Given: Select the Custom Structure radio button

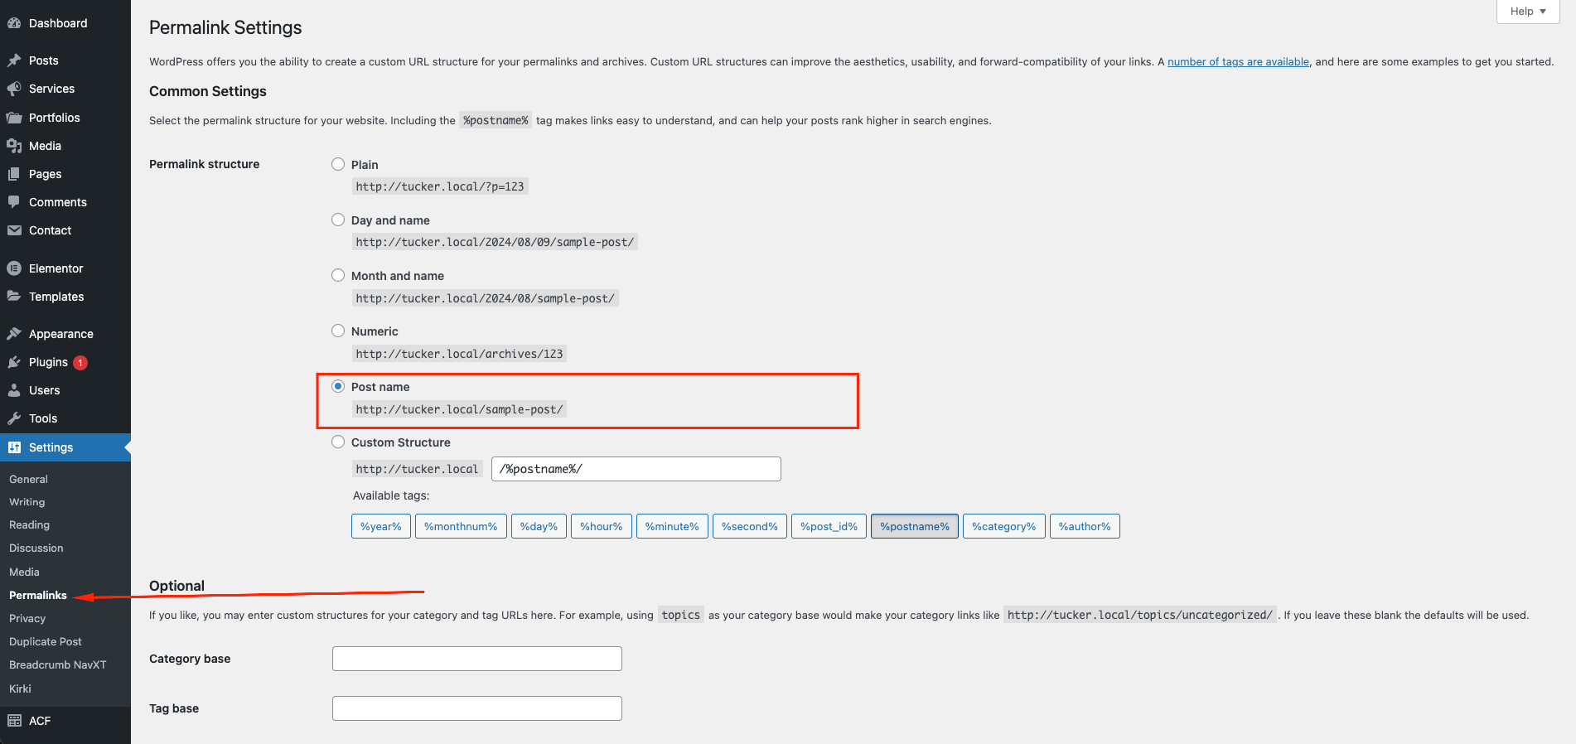Looking at the screenshot, I should click(338, 442).
